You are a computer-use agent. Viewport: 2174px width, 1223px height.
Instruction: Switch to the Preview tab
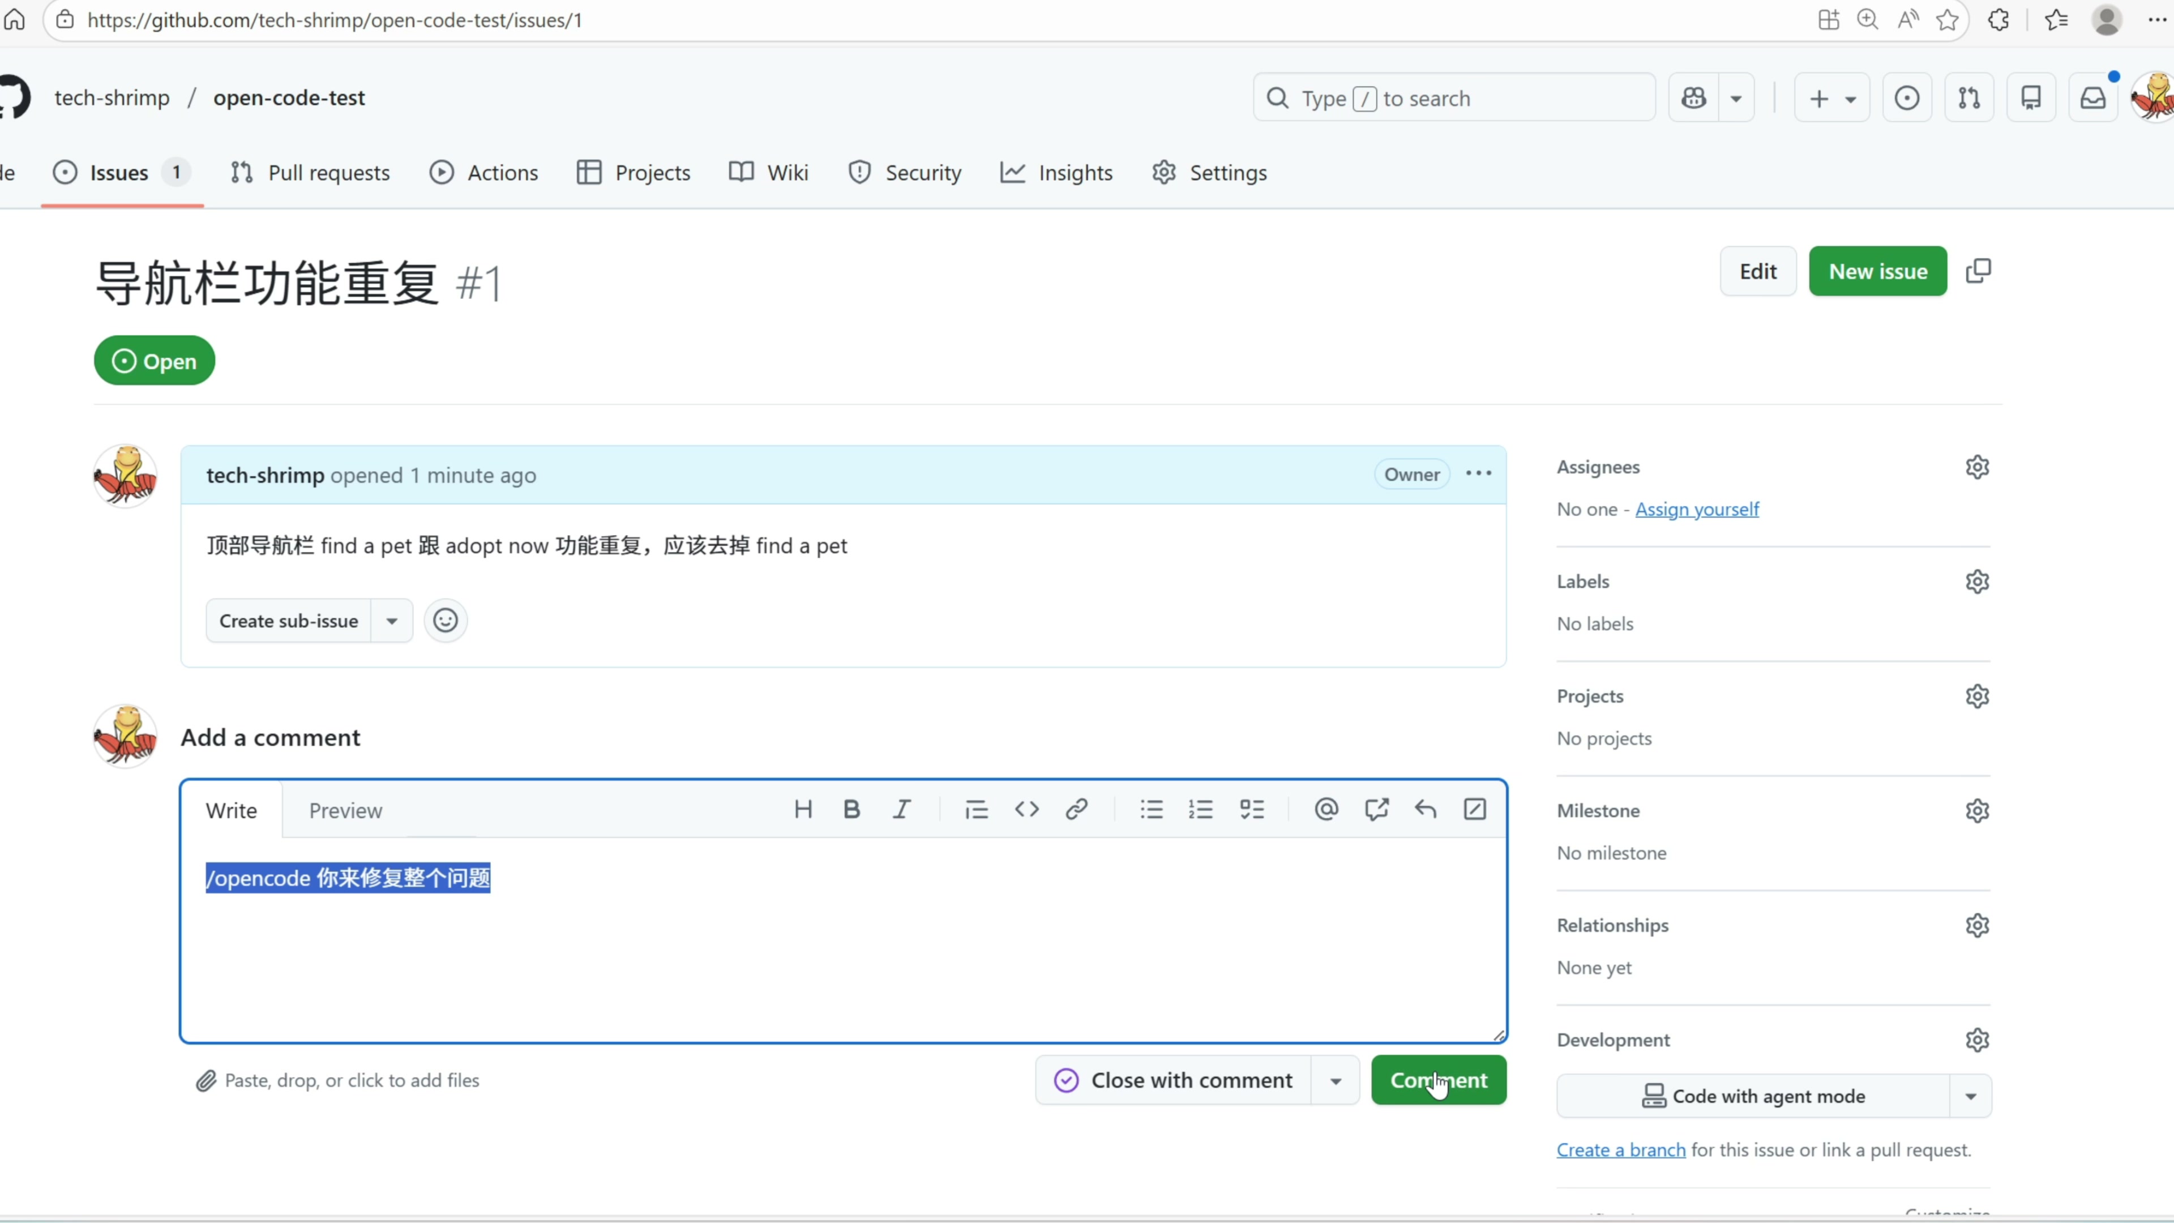click(x=345, y=810)
